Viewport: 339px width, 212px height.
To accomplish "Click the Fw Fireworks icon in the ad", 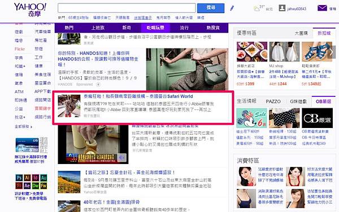I will [44, 185].
